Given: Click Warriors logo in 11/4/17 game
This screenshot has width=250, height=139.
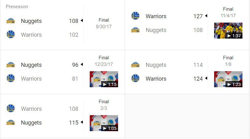Looking at the screenshot, I should (x=135, y=16).
